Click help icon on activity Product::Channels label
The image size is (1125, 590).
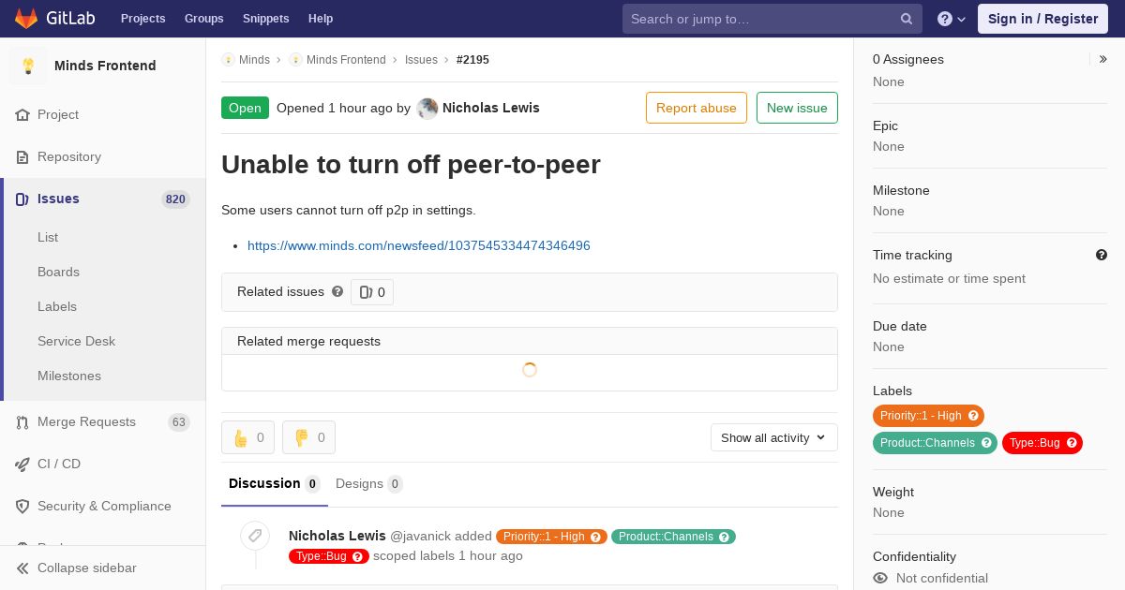[x=724, y=537]
